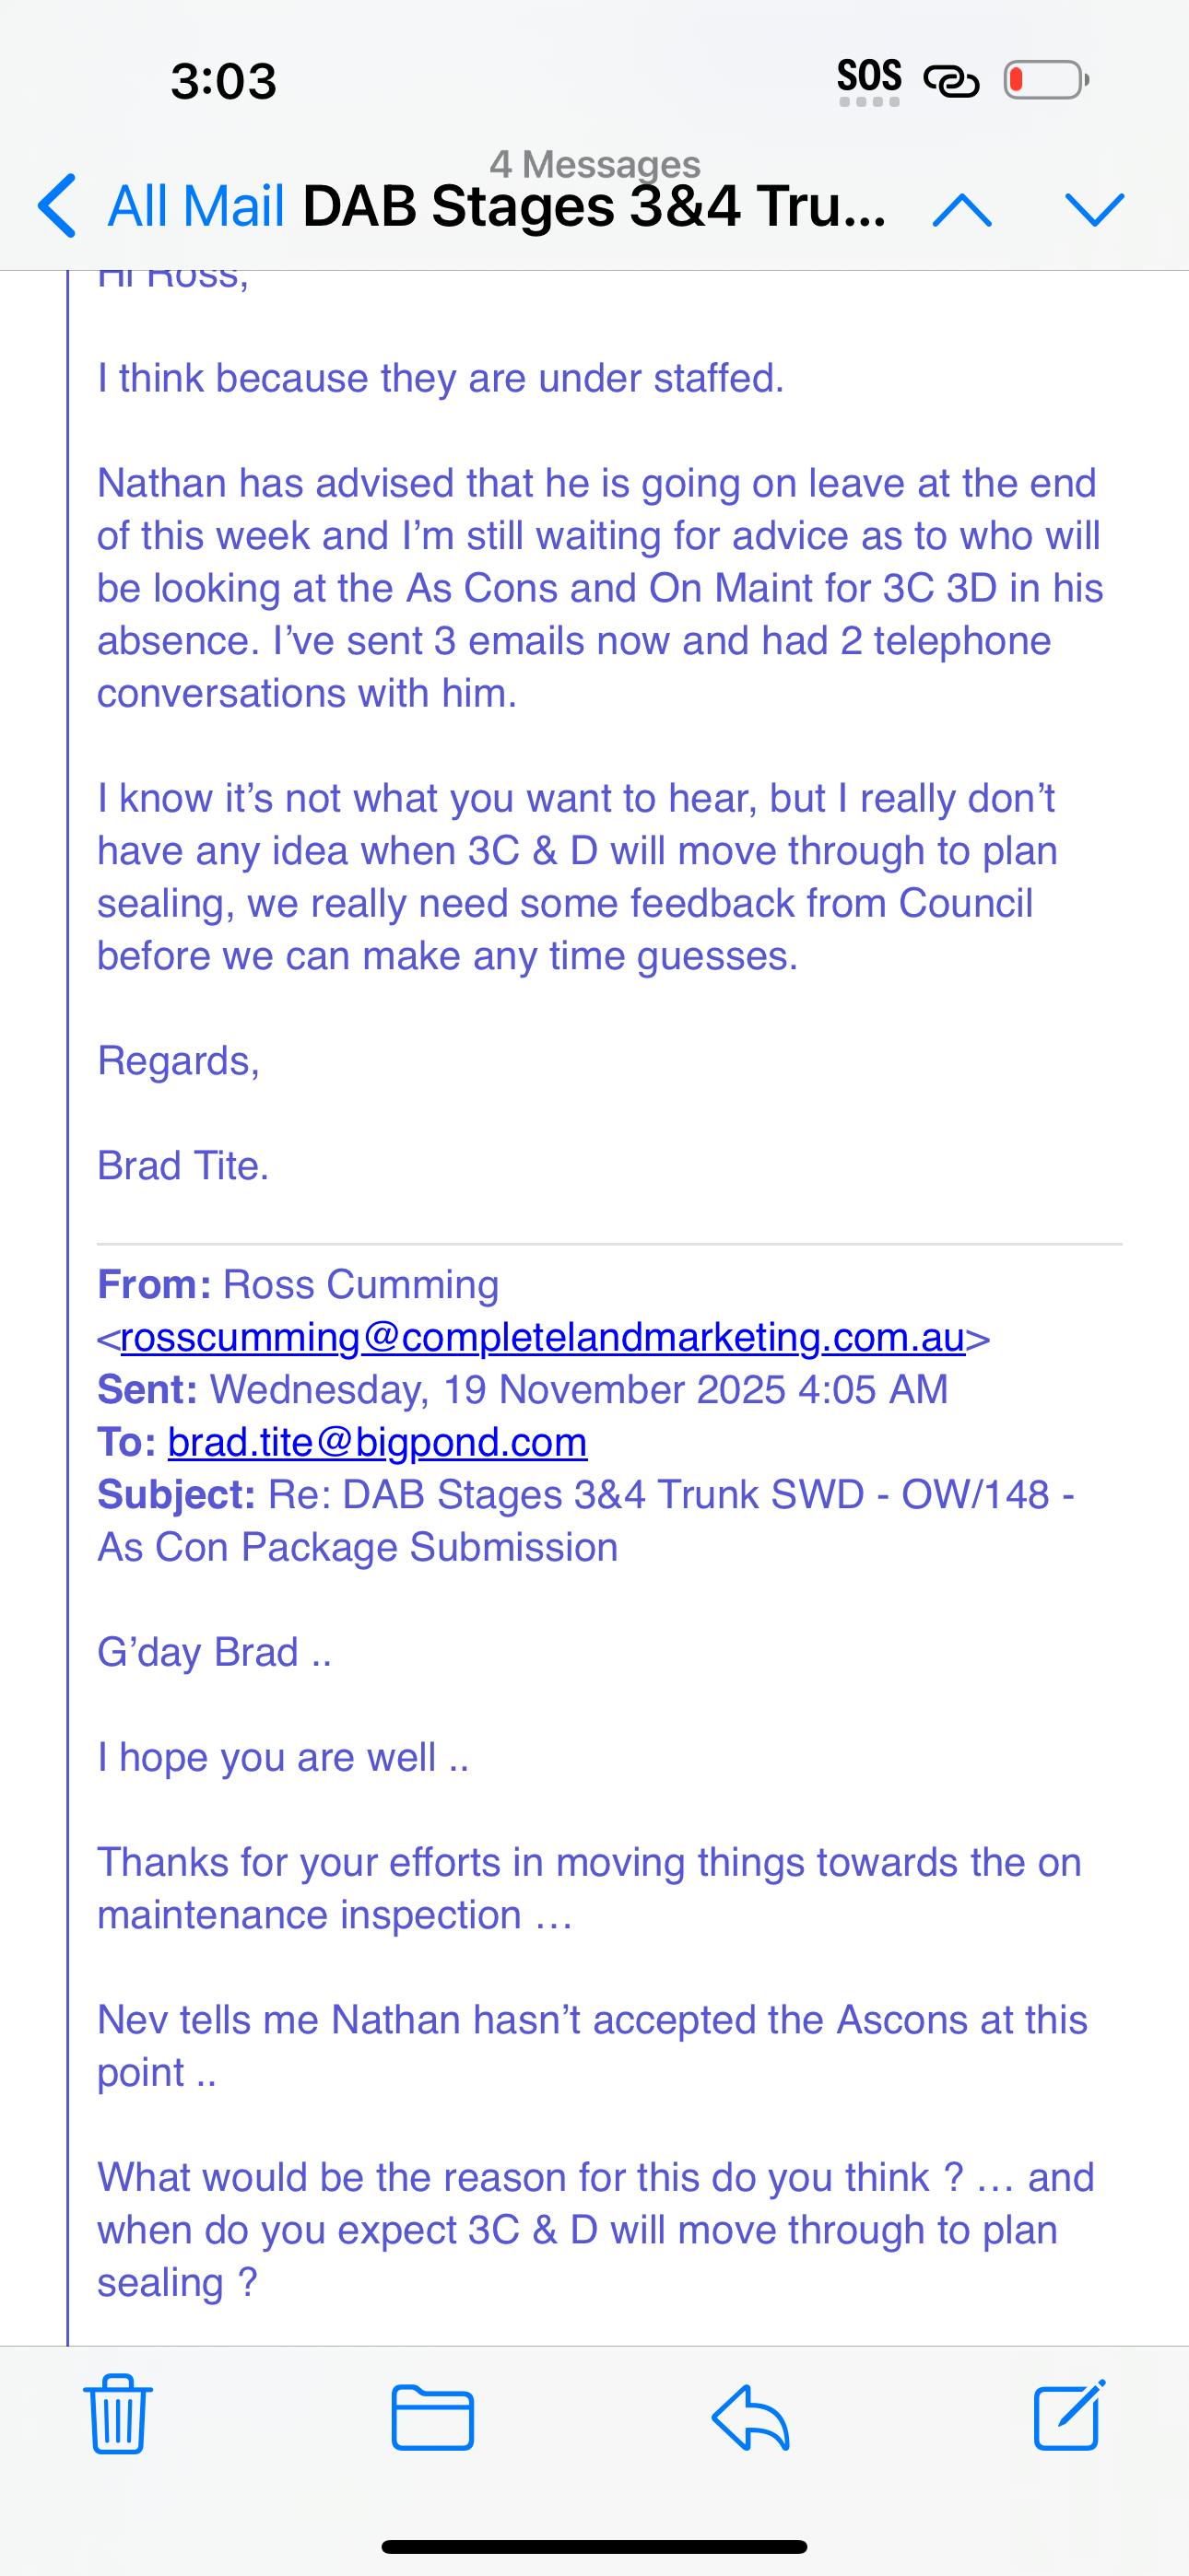Viewport: 1189px width, 2576px height.
Task: Return to the All Mail mailbox
Action: point(196,206)
